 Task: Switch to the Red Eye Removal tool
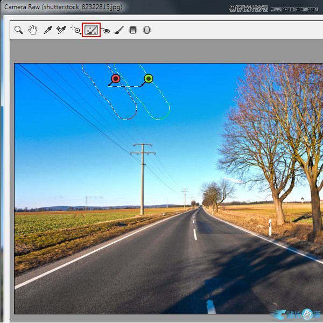coord(106,30)
